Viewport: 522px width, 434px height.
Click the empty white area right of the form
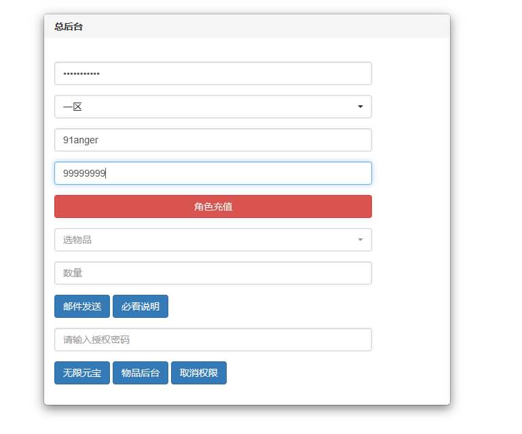coord(411,204)
